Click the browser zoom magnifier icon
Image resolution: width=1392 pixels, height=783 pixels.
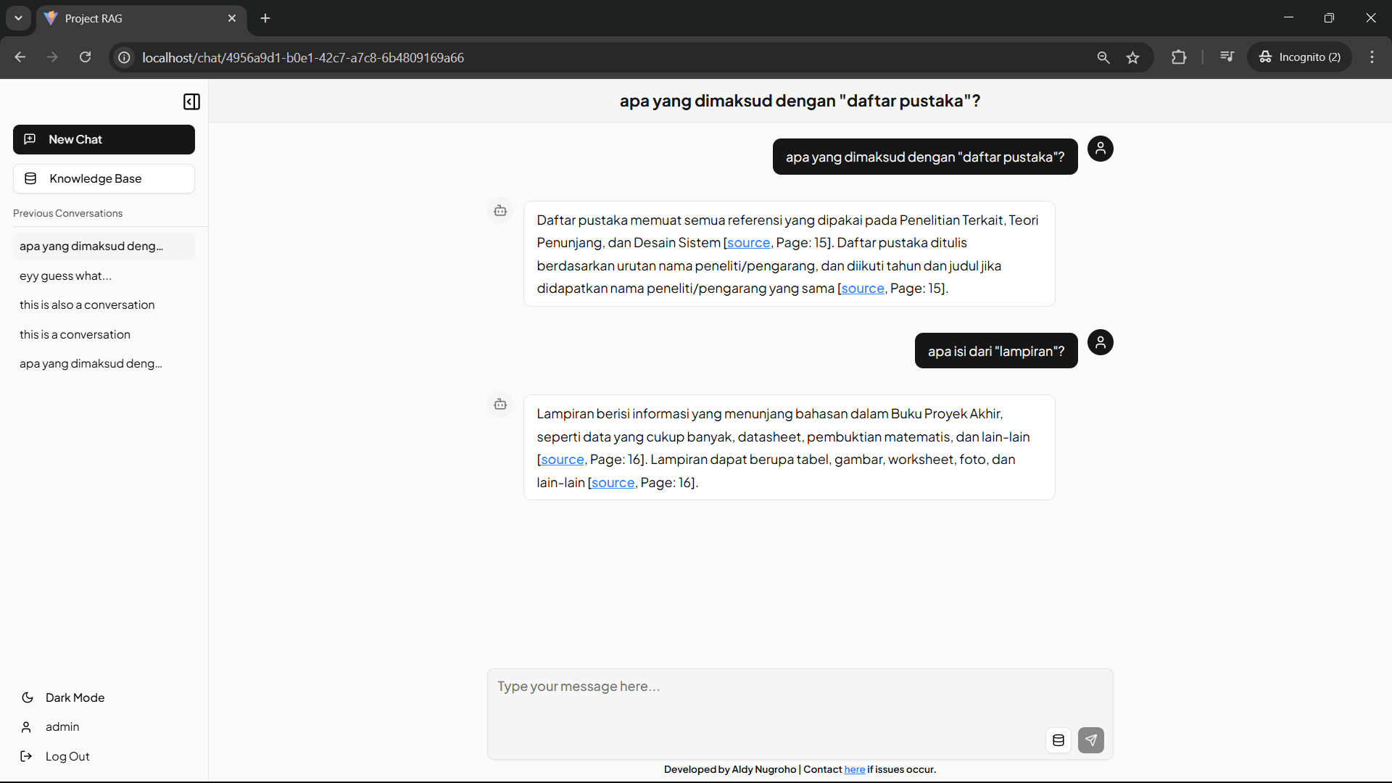coord(1103,57)
